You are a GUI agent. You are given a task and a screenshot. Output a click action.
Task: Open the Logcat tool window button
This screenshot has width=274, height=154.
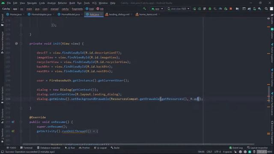tap(101, 148)
